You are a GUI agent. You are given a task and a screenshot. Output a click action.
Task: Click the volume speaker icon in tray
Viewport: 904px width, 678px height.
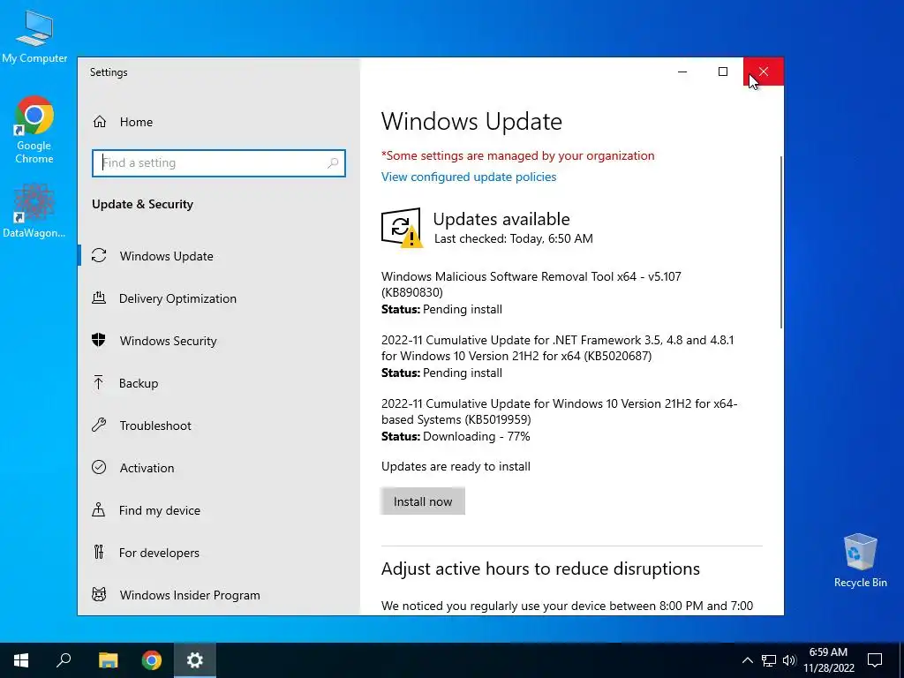click(789, 660)
